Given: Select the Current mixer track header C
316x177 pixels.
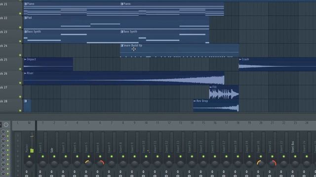Looking at the screenshot, I should click(x=18, y=123).
